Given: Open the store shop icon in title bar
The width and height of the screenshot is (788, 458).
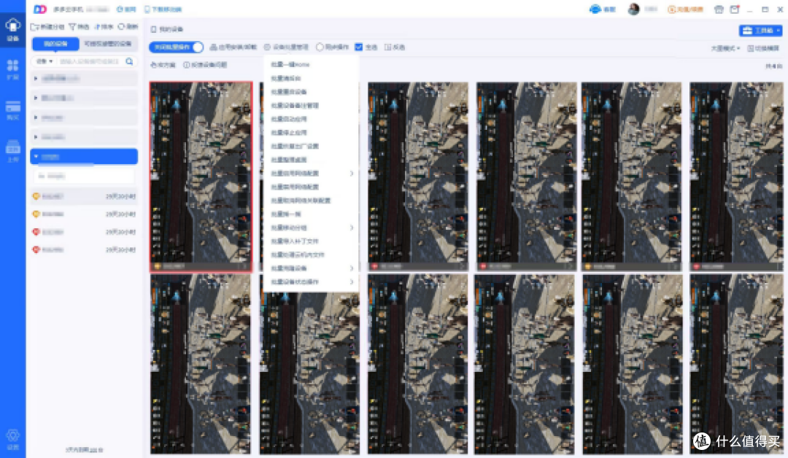Looking at the screenshot, I should point(719,9).
